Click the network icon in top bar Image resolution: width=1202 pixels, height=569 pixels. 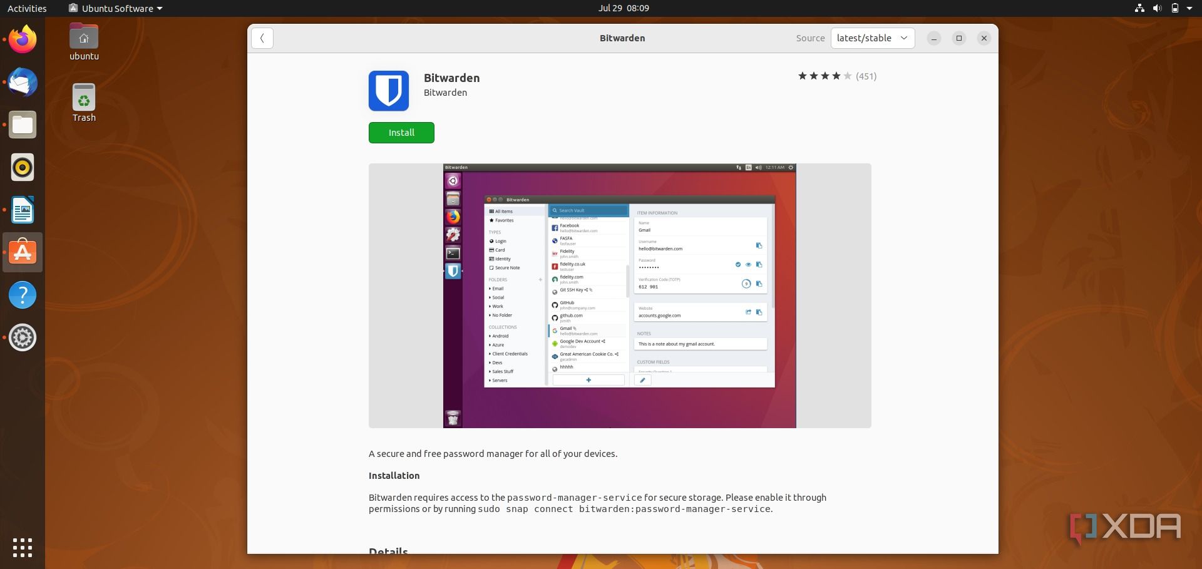1139,8
